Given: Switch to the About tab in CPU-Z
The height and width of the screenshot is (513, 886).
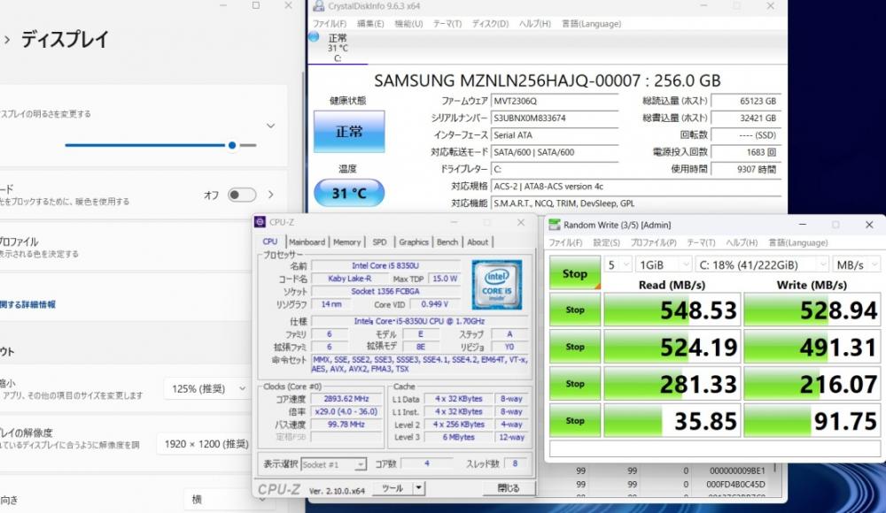Looking at the screenshot, I should pos(478,241).
